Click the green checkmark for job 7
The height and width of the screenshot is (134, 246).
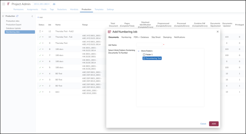(x=40, y=55)
